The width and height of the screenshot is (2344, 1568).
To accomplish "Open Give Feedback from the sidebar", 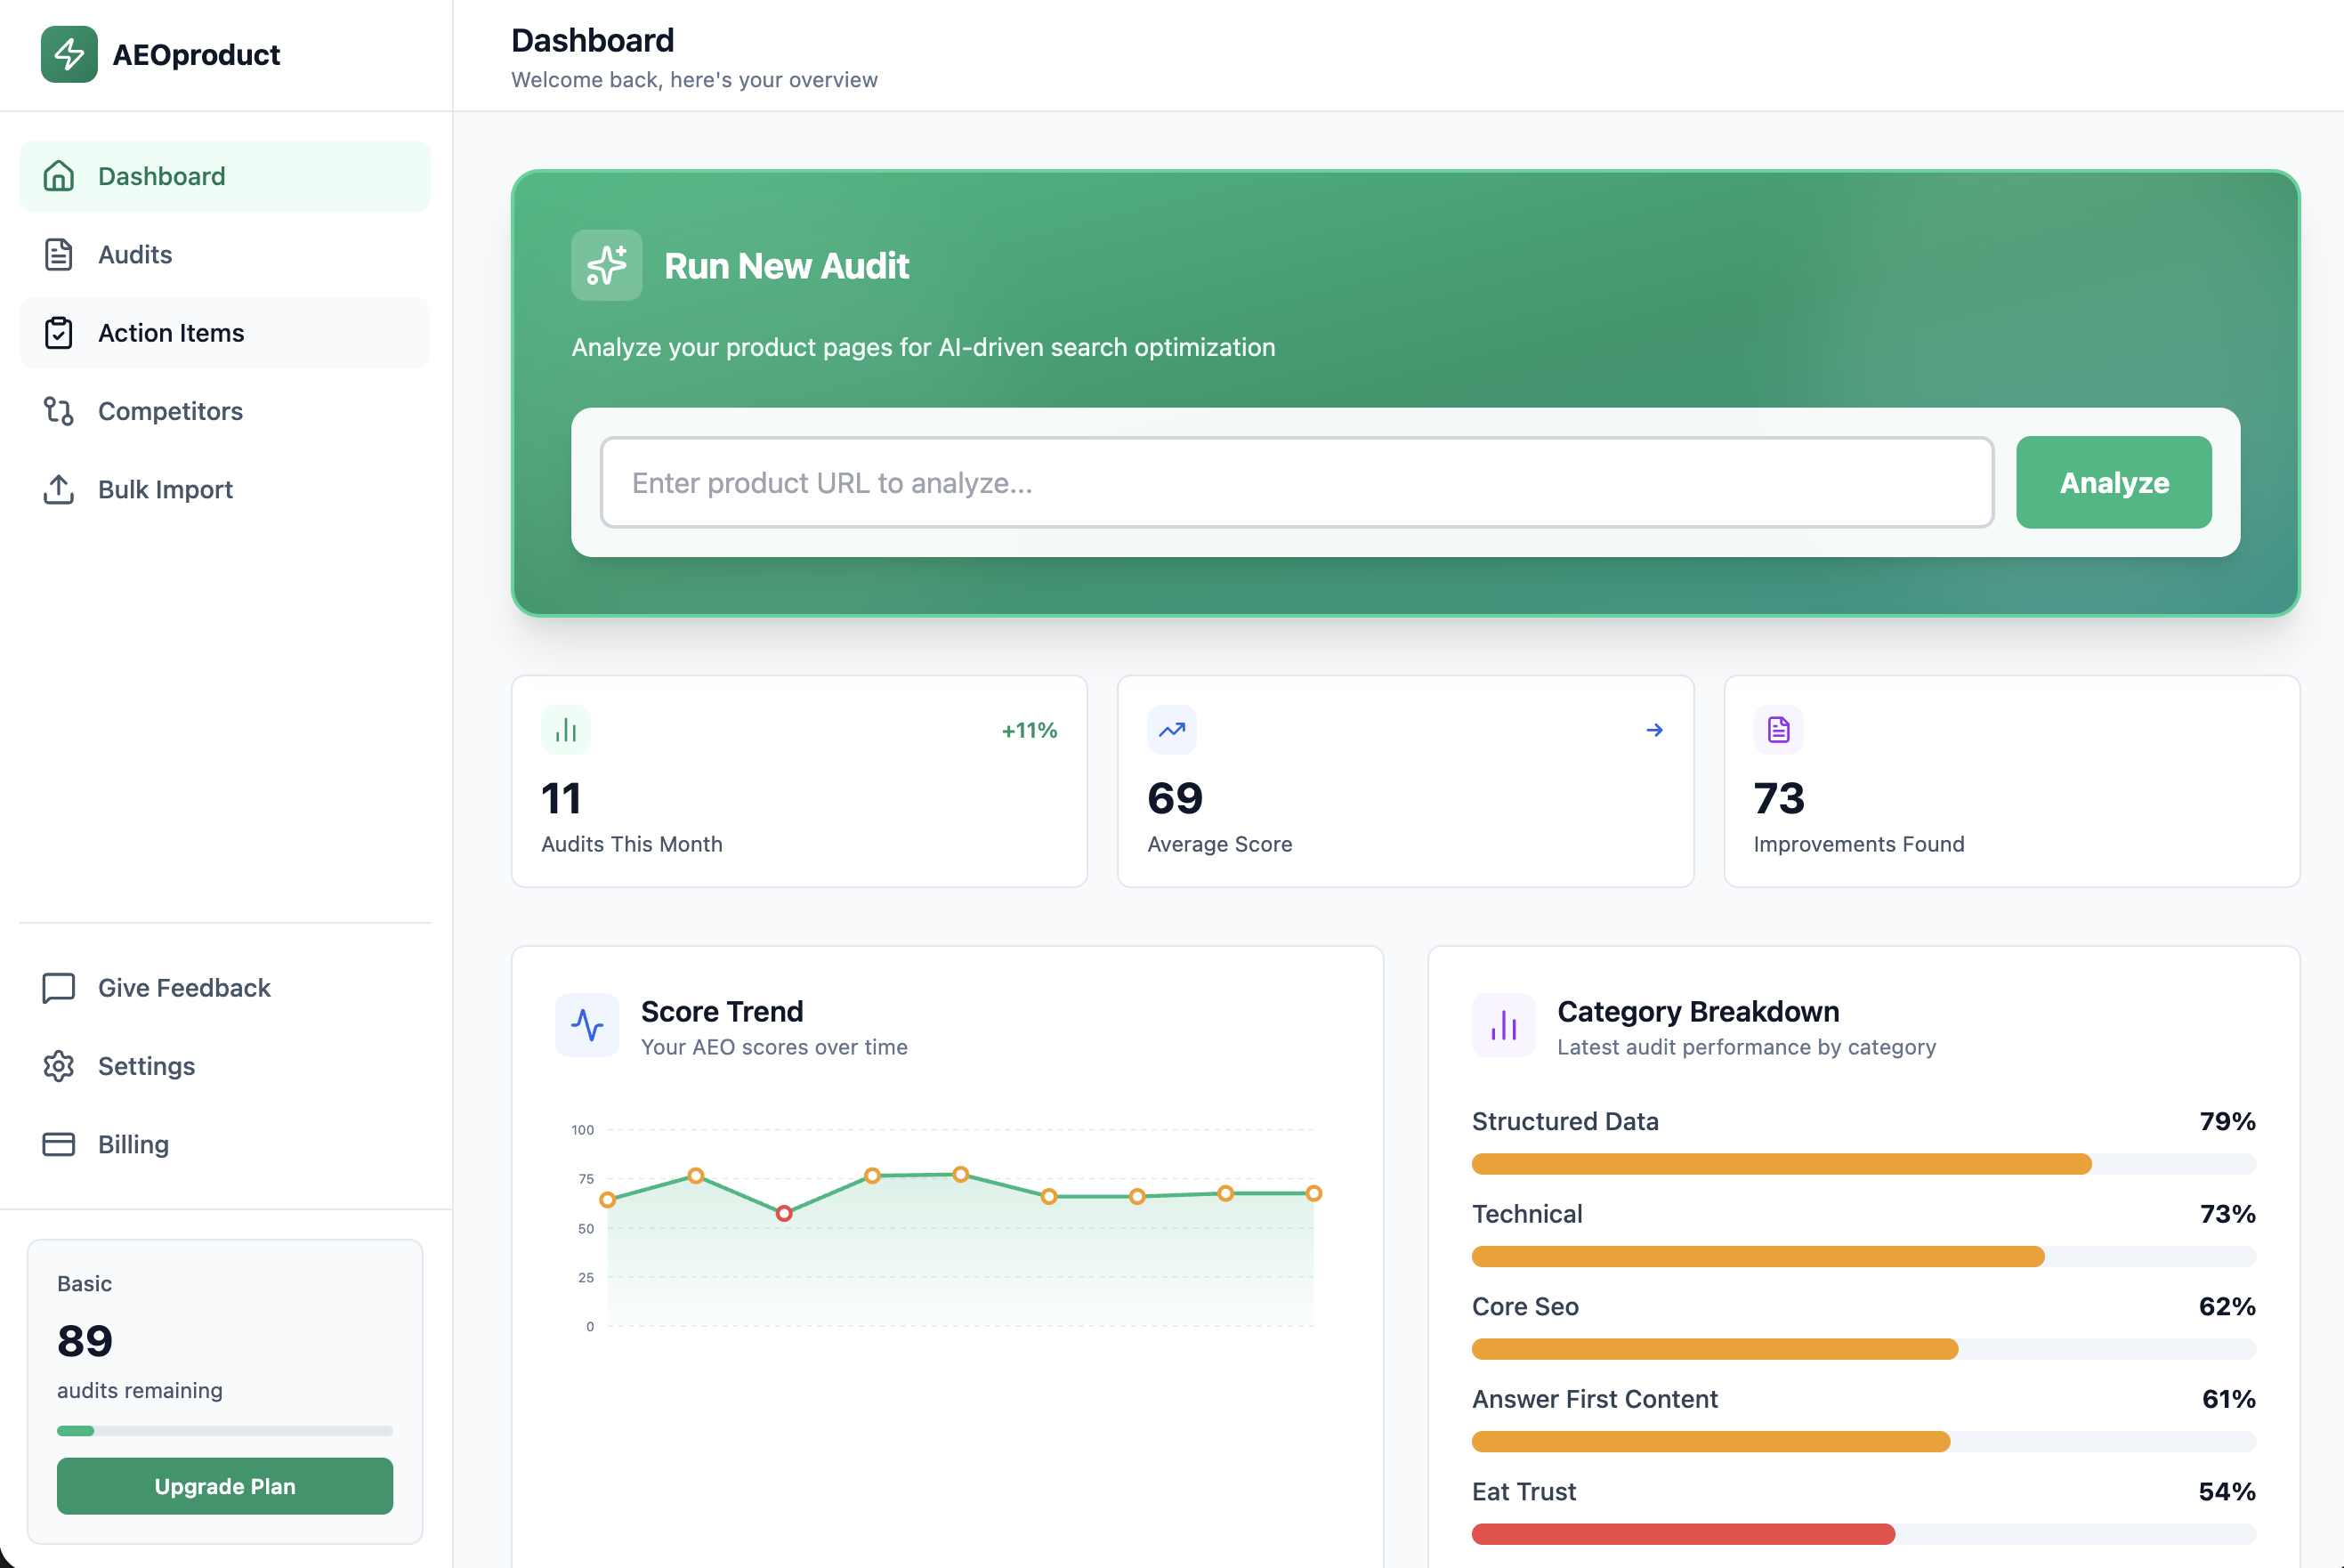I will tap(184, 988).
